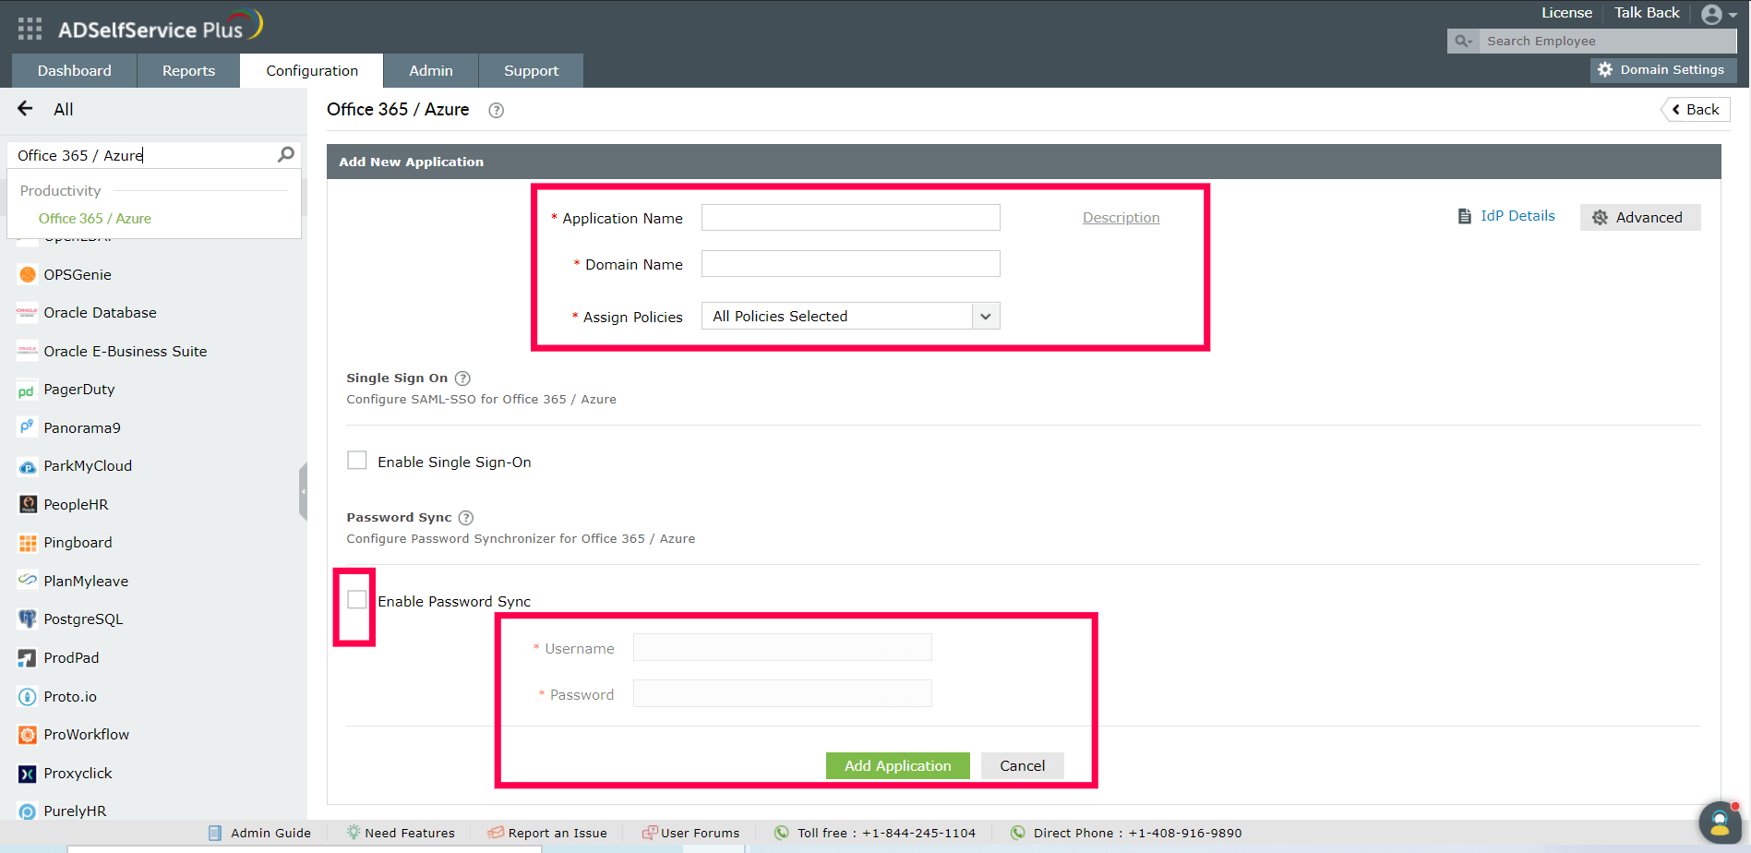Open the License link
The width and height of the screenshot is (1751, 853).
coord(1566,13)
